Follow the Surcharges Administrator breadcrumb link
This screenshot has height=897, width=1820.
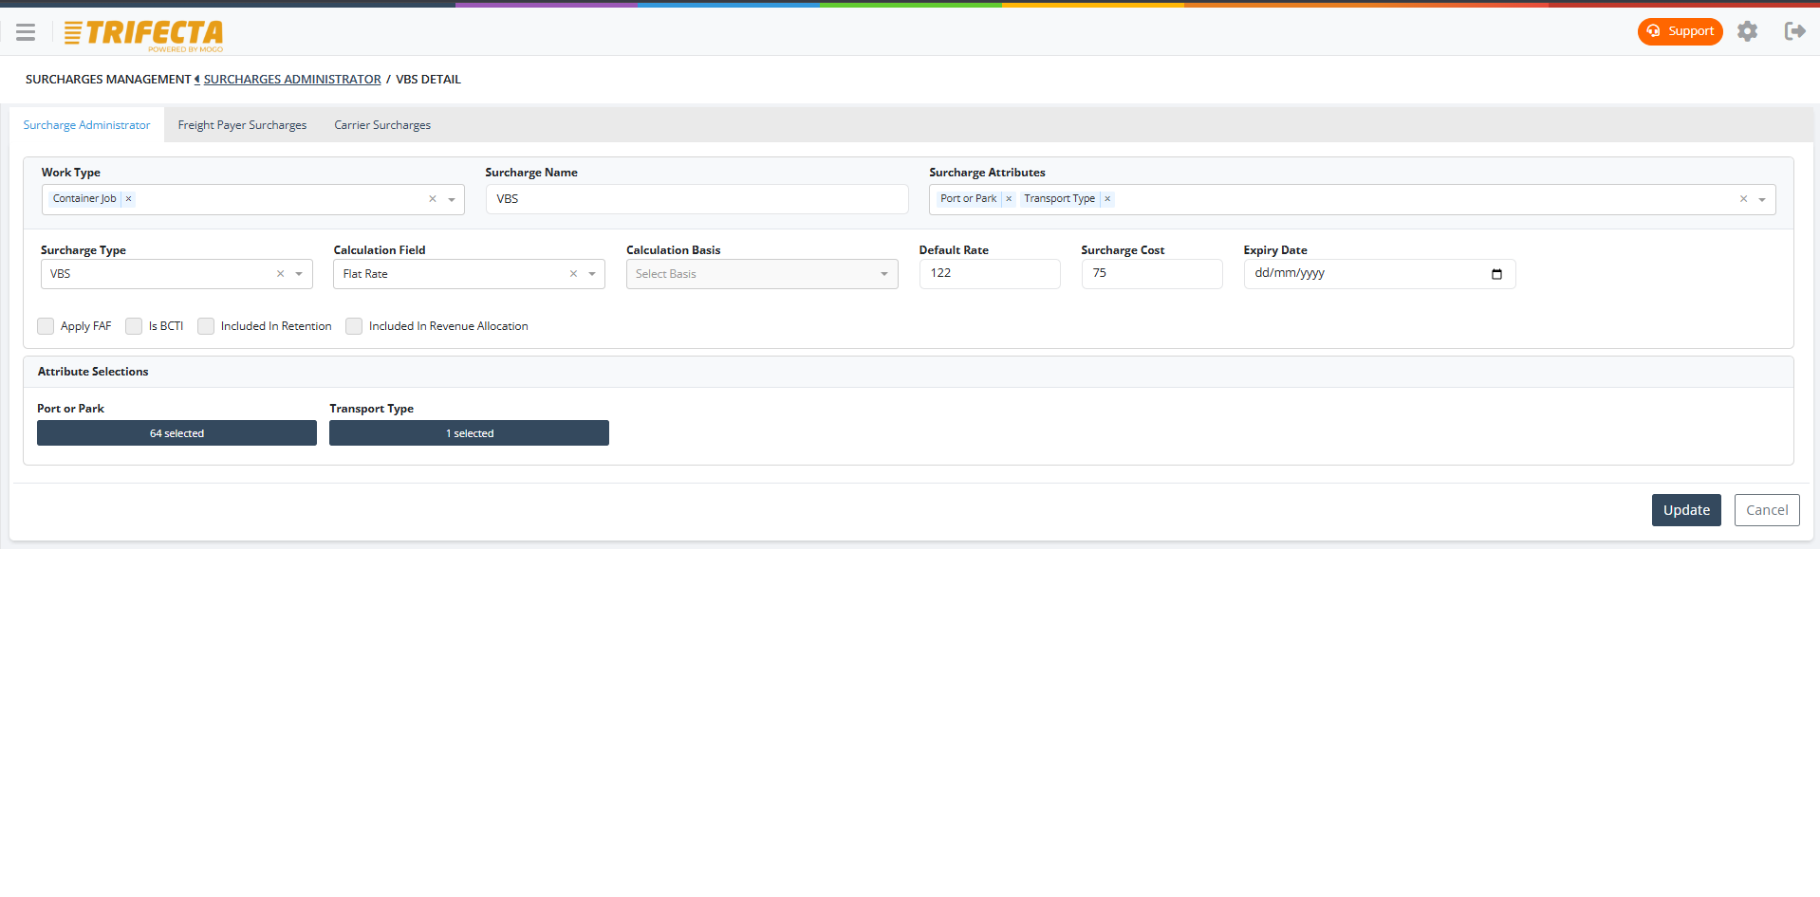tap(292, 80)
